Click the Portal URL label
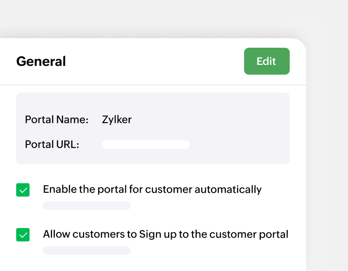The image size is (348, 271). 52,145
